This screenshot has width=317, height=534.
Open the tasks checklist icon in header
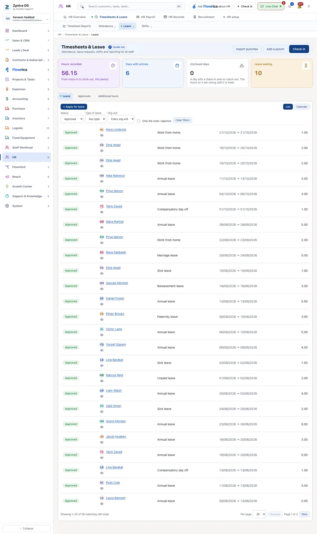pyautogui.click(x=290, y=6)
